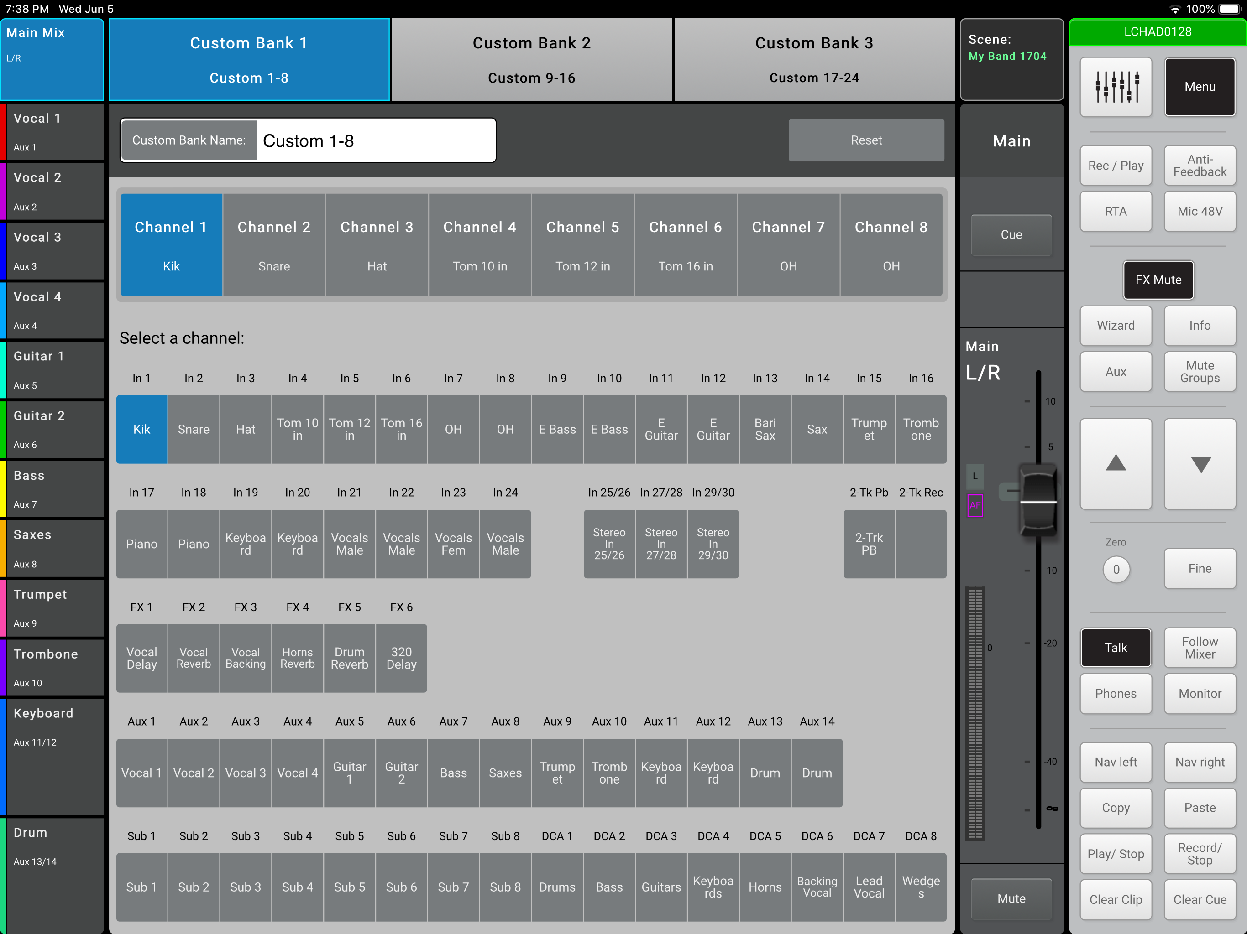1247x934 pixels.
Task: Tap the down arrow navigation button
Action: click(1200, 464)
